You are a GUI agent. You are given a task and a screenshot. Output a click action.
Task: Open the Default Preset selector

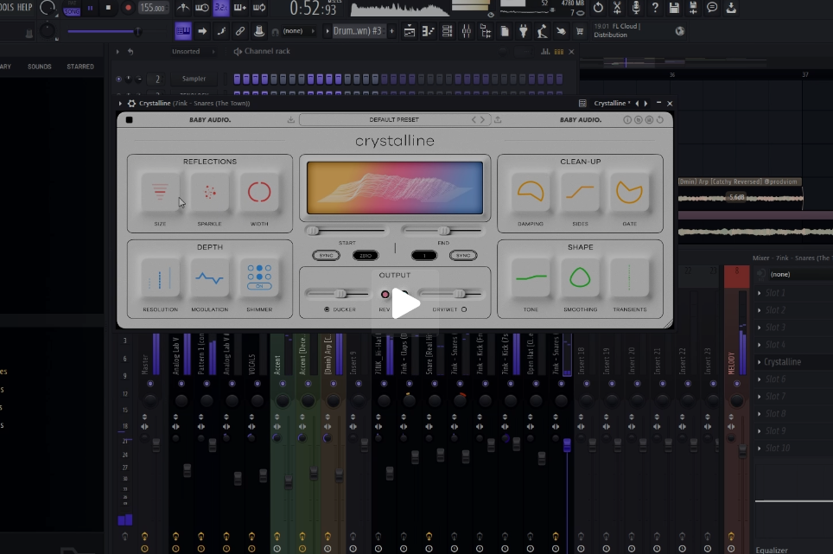[x=393, y=120]
